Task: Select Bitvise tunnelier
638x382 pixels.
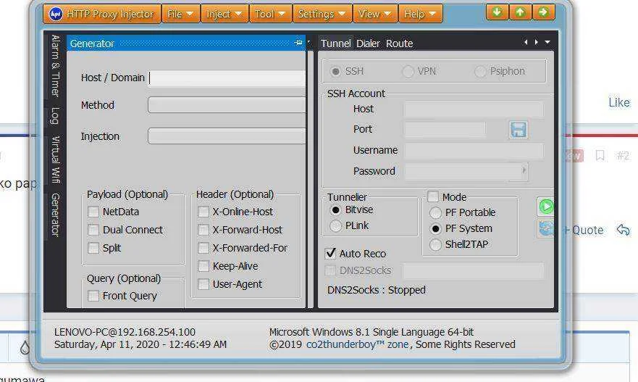Action: pyautogui.click(x=335, y=209)
